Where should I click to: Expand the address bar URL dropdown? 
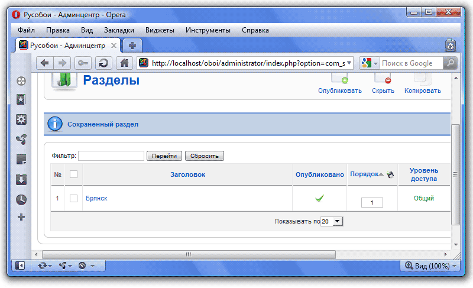[x=349, y=63]
